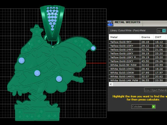The height and width of the screenshot is (125, 167).
Task: Click the 29.26 DWT value
Action: pos(159,61)
